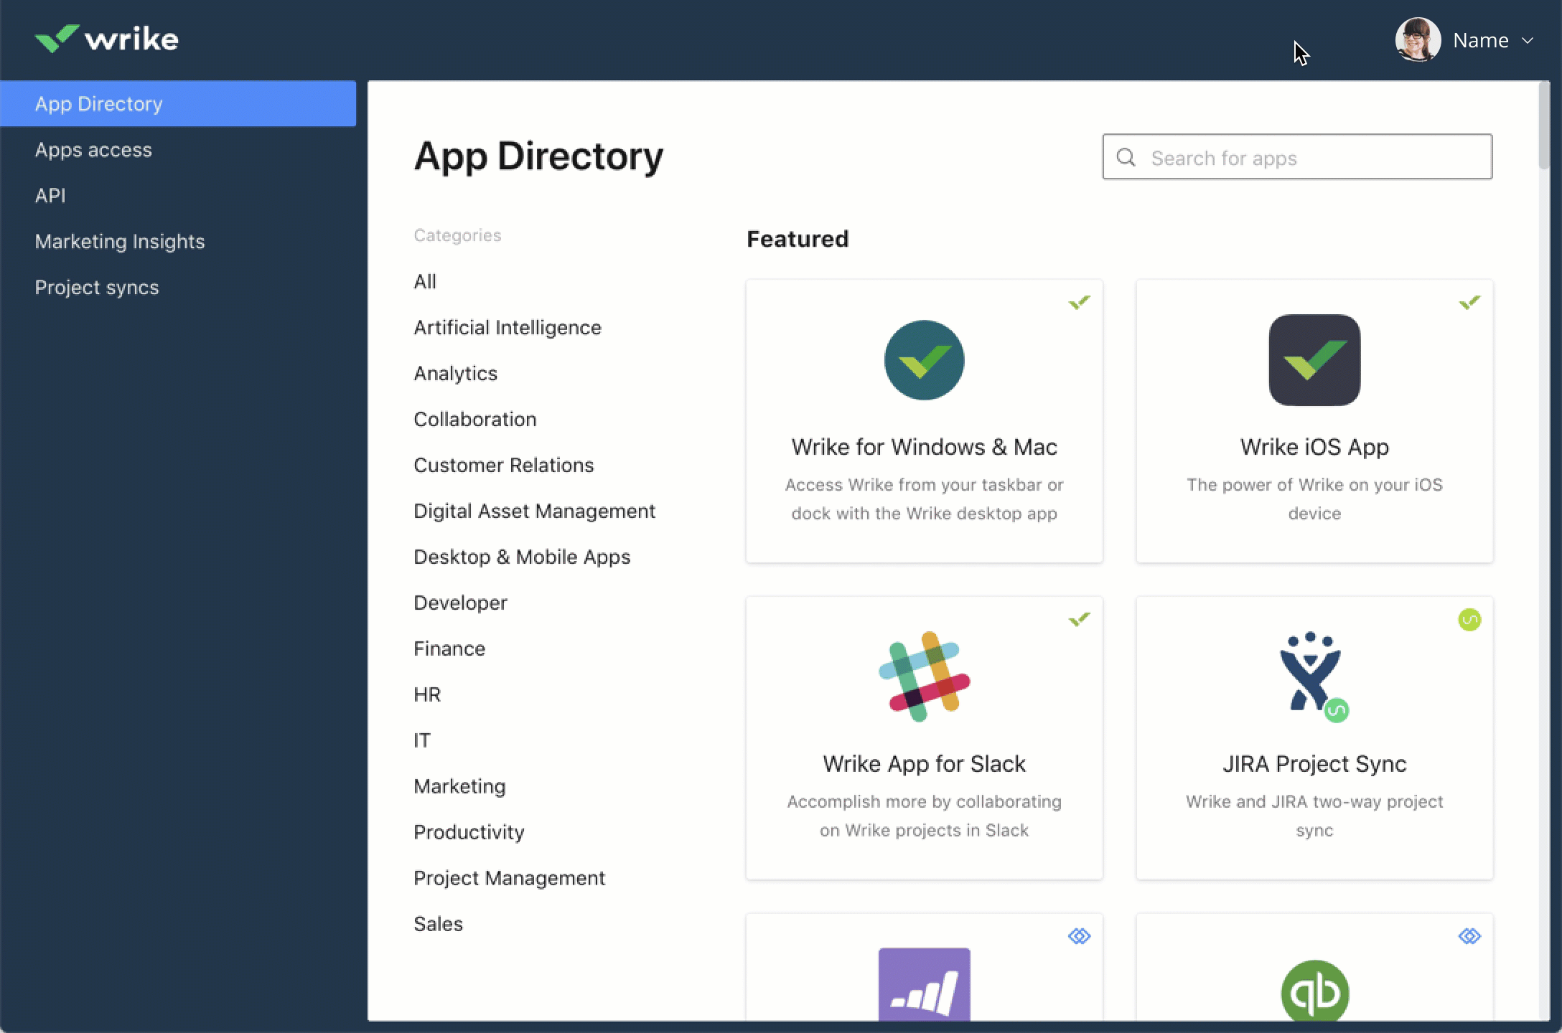Open JIRA Project Sync title
Screen dimensions: 1562x1033
[1314, 764]
